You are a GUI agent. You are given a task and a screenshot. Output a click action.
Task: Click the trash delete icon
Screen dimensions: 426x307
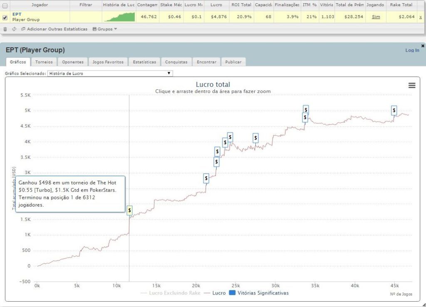[x=5, y=29]
